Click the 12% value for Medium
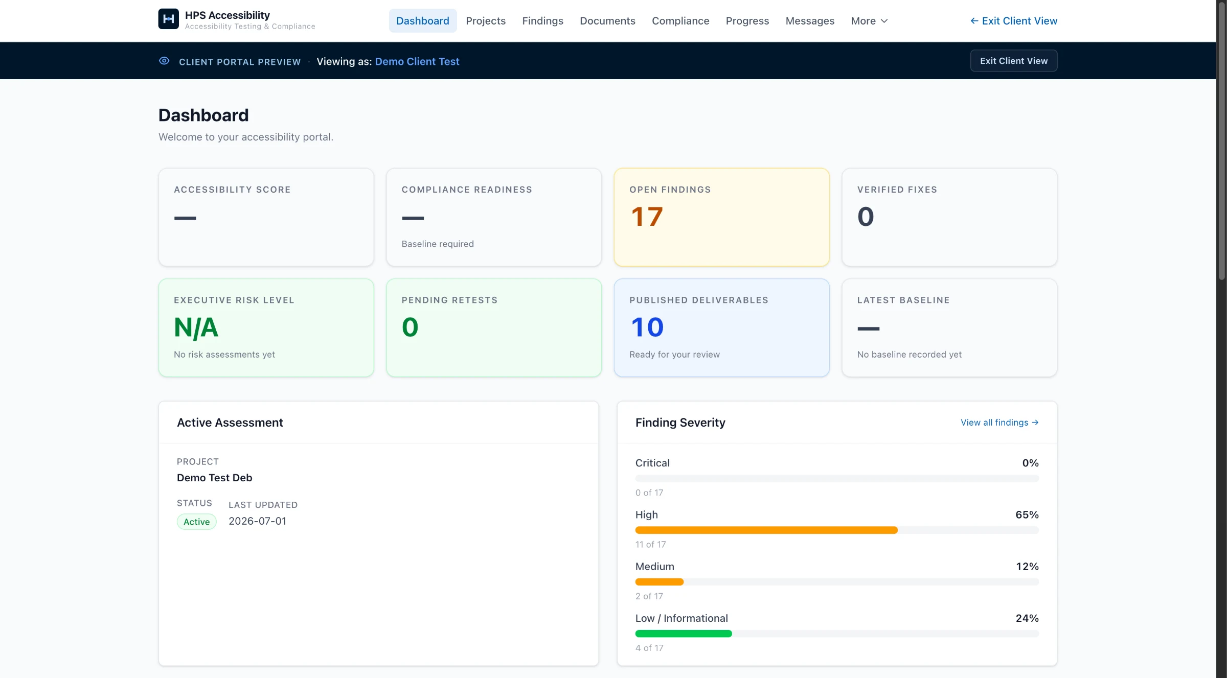1227x678 pixels. [1027, 567]
